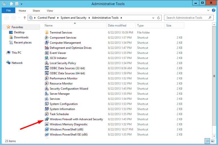Click the scrollbar up arrow

214,25
